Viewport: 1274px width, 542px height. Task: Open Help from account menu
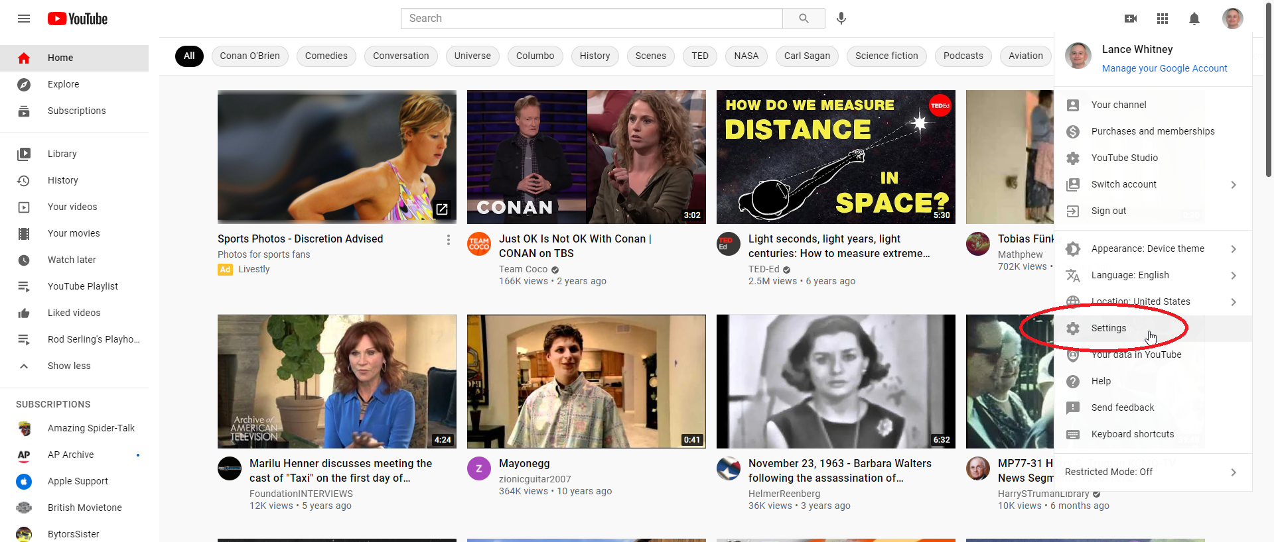point(1153,381)
